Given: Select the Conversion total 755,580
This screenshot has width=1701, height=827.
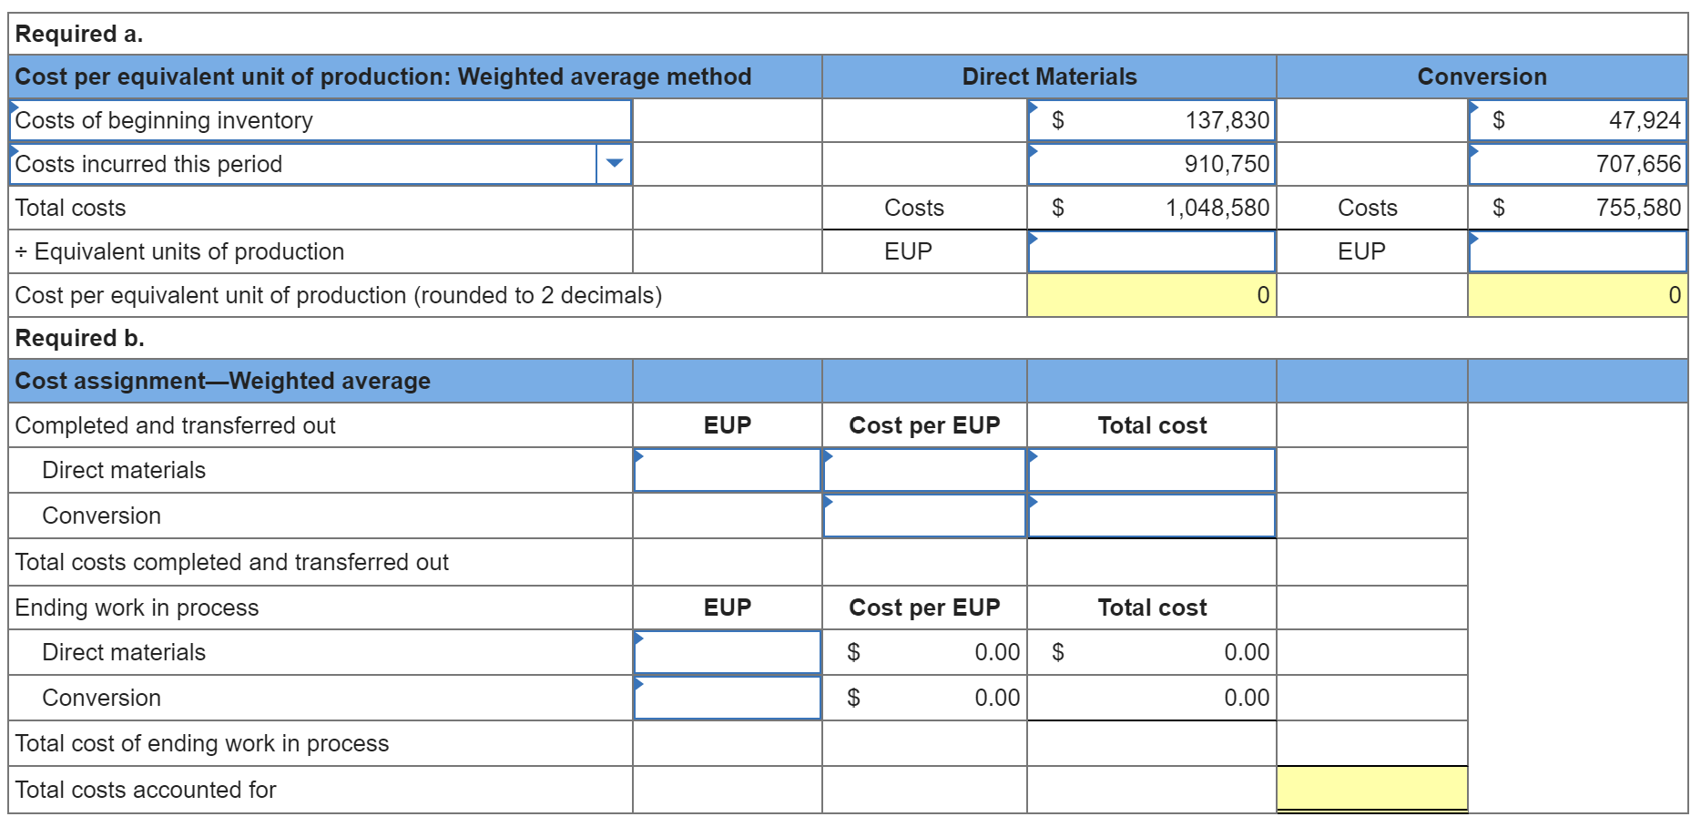Looking at the screenshot, I should point(1638,208).
